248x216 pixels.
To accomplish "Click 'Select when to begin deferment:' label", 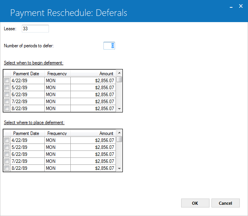I will point(33,63).
